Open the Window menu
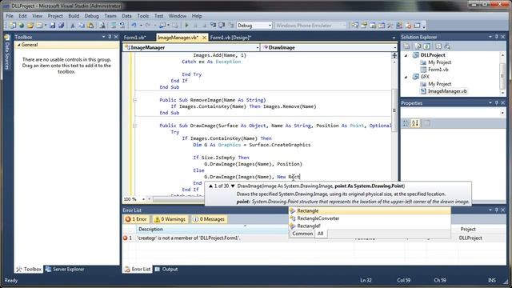This screenshot has height=288, width=512. pyautogui.click(x=178, y=16)
